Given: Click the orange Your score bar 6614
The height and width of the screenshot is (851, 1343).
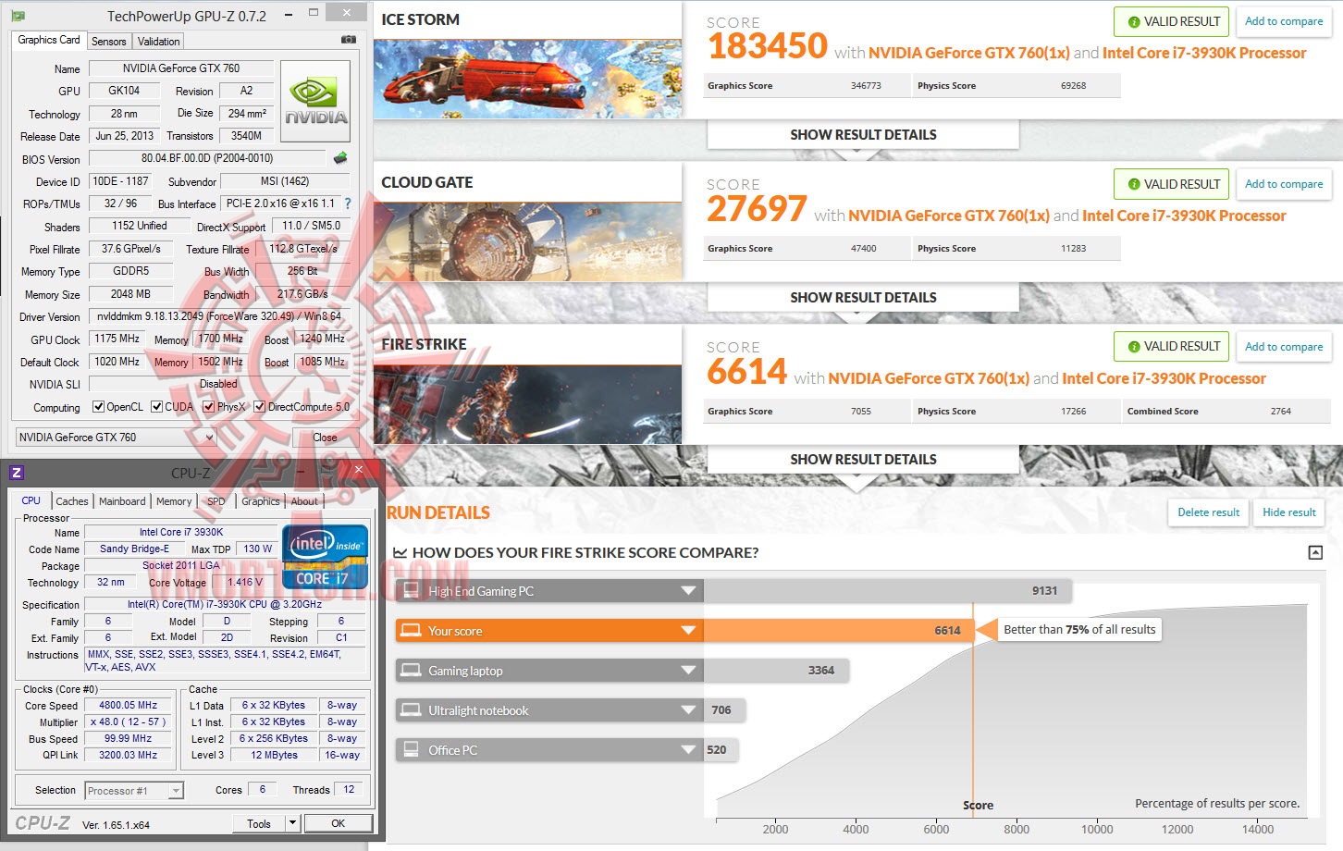Looking at the screenshot, I should (x=839, y=631).
